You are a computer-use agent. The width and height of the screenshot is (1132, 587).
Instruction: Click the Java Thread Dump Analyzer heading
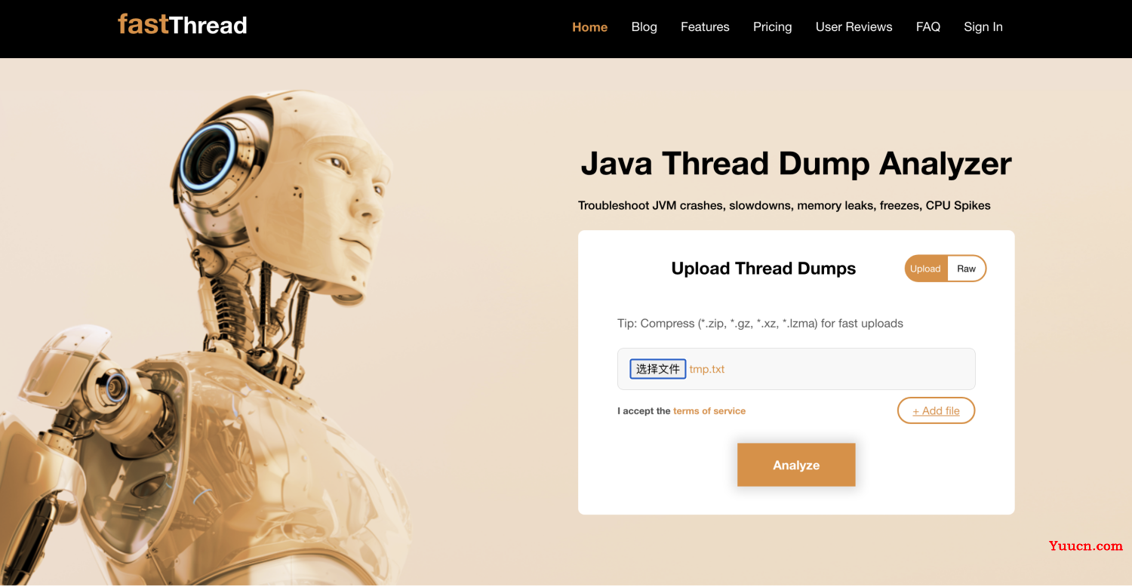pos(796,164)
